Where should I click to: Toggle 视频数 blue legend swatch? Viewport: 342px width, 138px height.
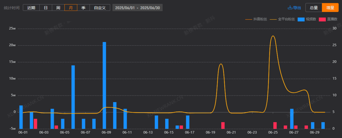click(301, 19)
